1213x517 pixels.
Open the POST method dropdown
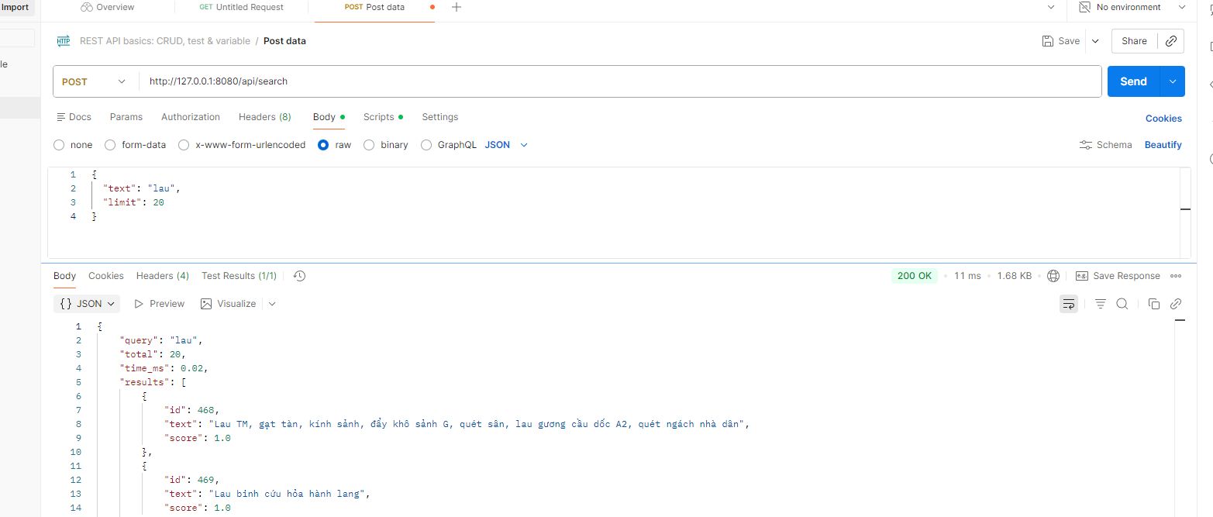tap(95, 81)
